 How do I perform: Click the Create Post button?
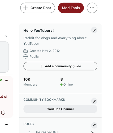point(38,8)
